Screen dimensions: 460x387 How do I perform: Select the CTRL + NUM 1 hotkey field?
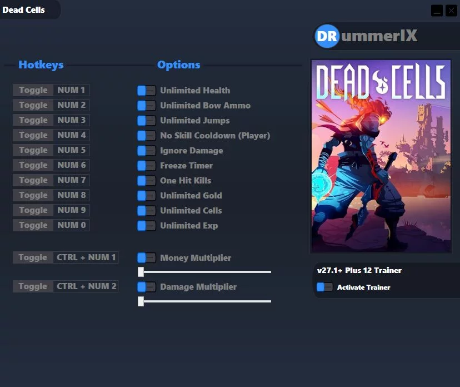86,257
